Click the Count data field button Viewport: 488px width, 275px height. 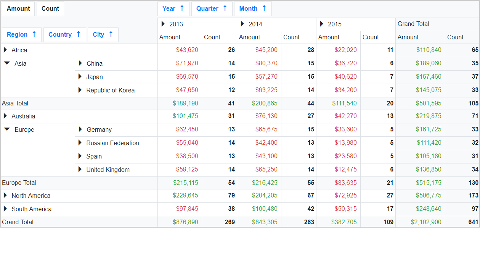tap(50, 9)
